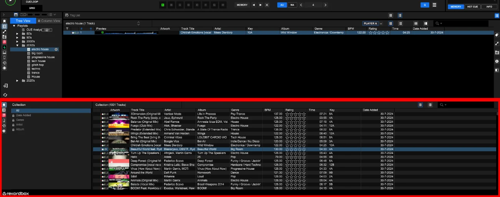Click waveform preview of Childish Emotions track
The width and height of the screenshot is (500, 197).
point(127,33)
